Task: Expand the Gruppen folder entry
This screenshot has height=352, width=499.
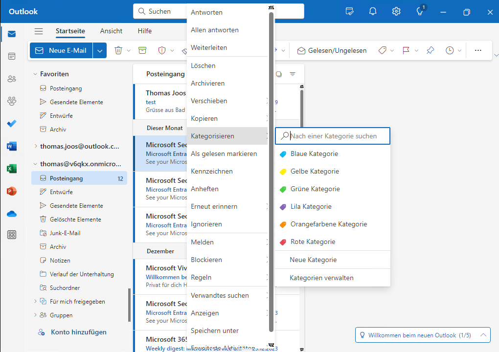Action: pyautogui.click(x=35, y=315)
